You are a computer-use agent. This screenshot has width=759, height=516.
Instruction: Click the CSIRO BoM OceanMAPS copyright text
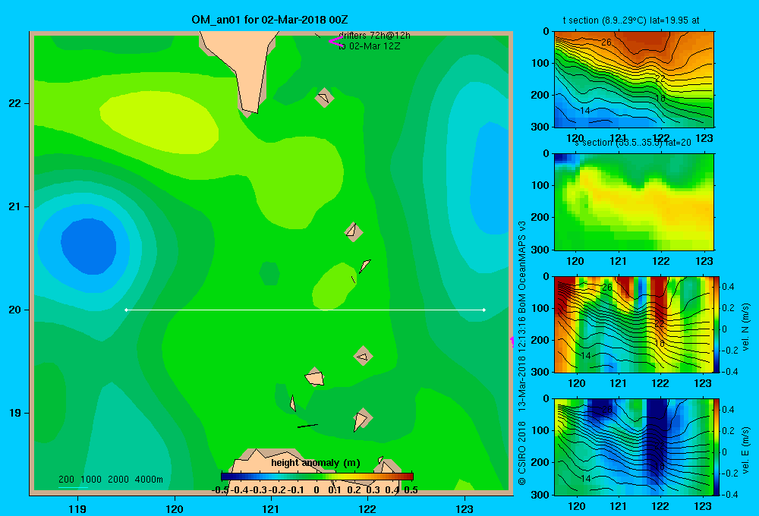[522, 354]
